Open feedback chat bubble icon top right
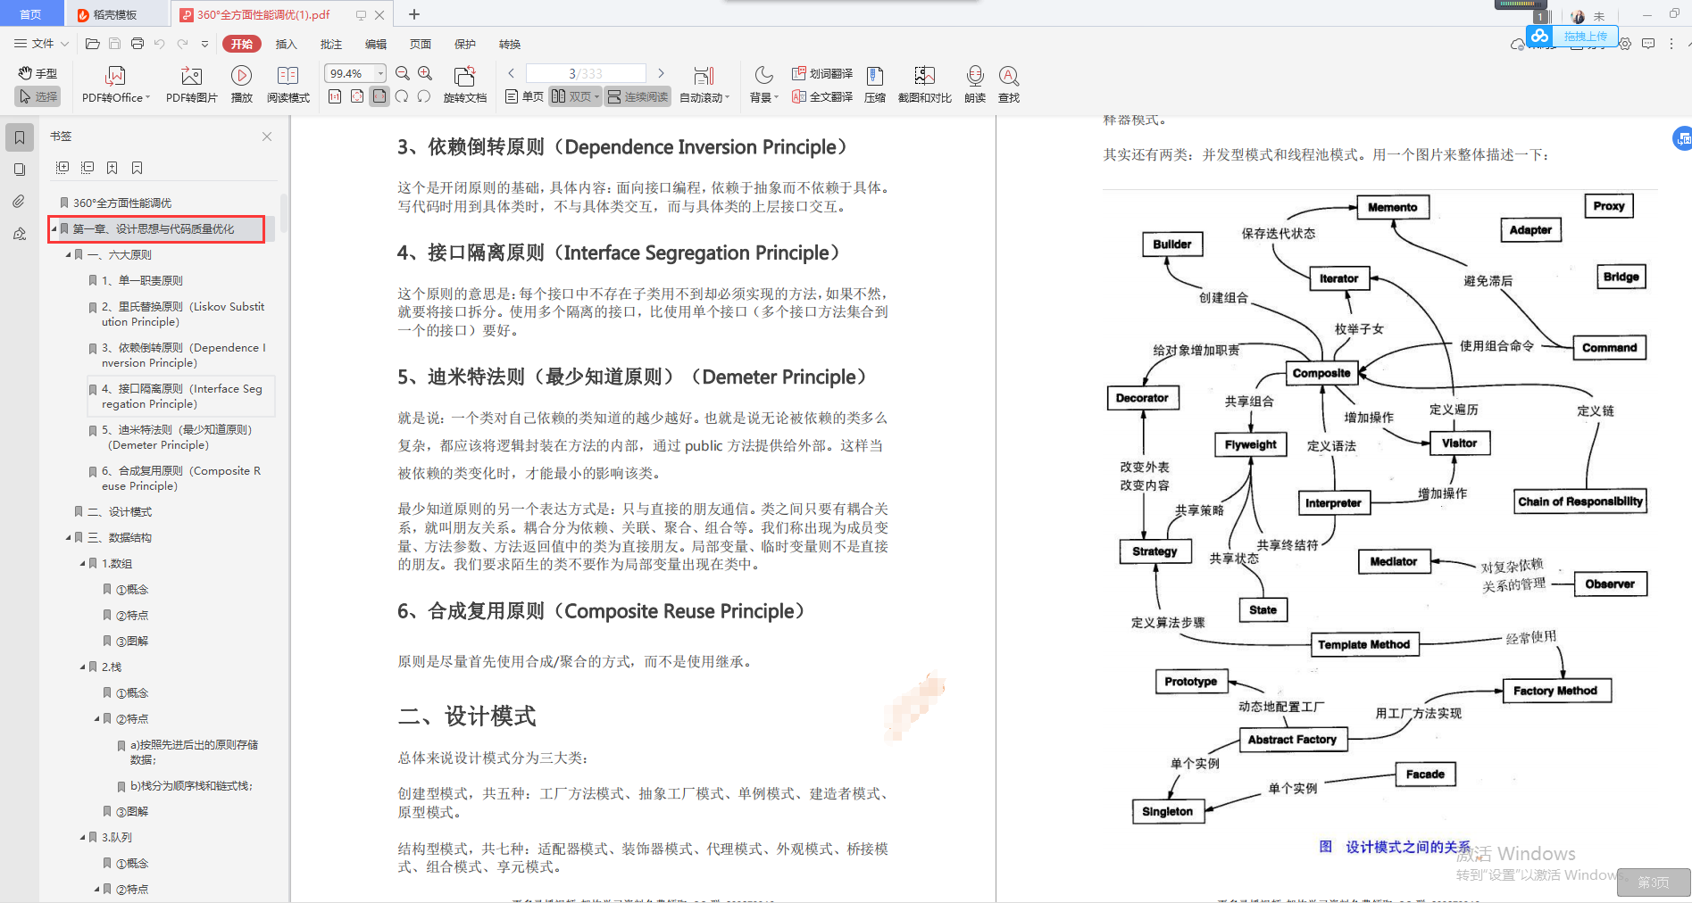The height and width of the screenshot is (903, 1692). (x=1648, y=44)
